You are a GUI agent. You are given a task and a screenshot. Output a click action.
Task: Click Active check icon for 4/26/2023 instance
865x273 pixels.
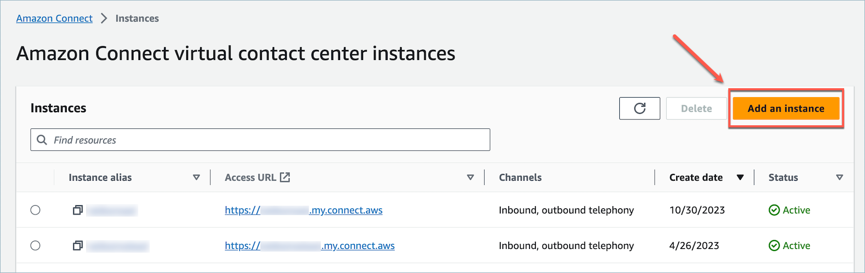pos(774,245)
